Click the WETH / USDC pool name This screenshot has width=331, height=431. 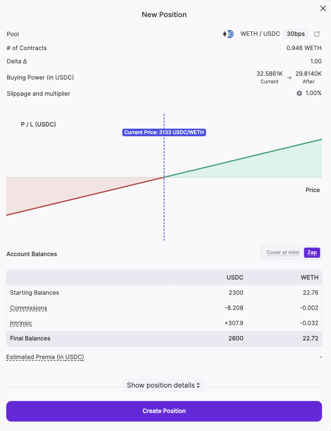[x=260, y=34]
